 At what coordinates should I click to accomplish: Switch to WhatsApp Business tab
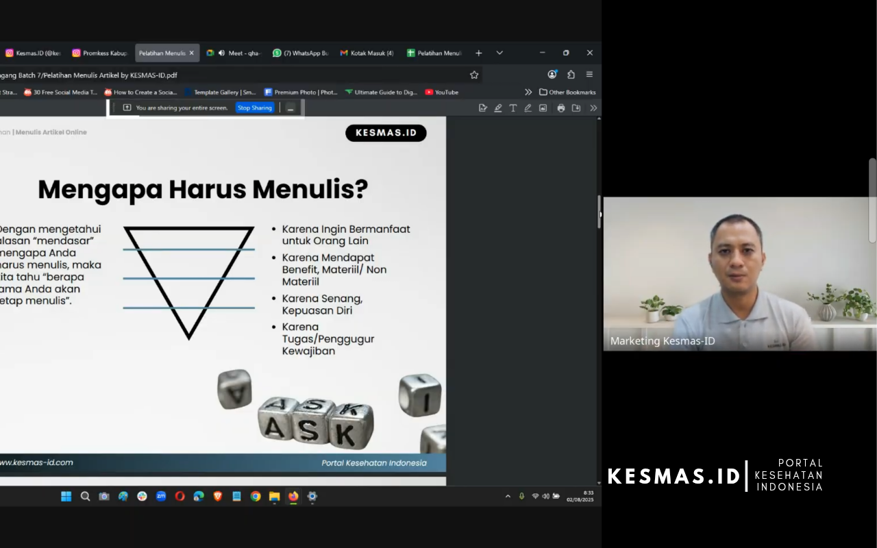(x=301, y=53)
